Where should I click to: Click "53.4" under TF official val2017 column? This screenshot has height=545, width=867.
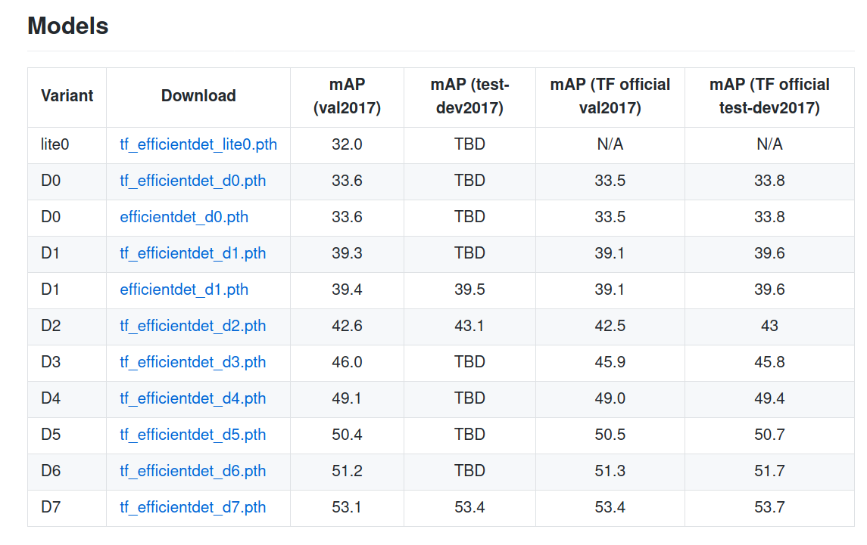pos(610,507)
